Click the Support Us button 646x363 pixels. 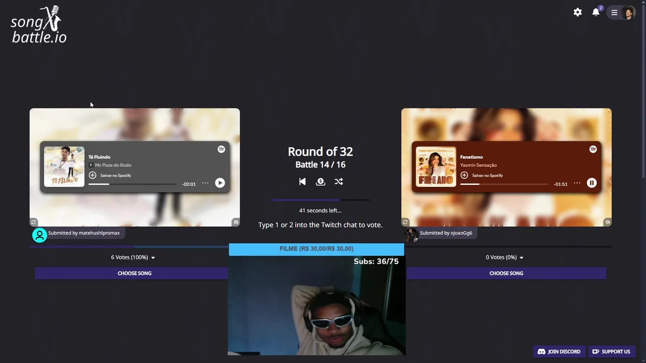(611, 351)
